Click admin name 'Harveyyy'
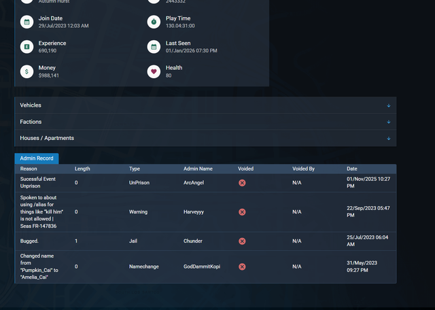Viewport: 435px width, 310px height. pyautogui.click(x=194, y=211)
